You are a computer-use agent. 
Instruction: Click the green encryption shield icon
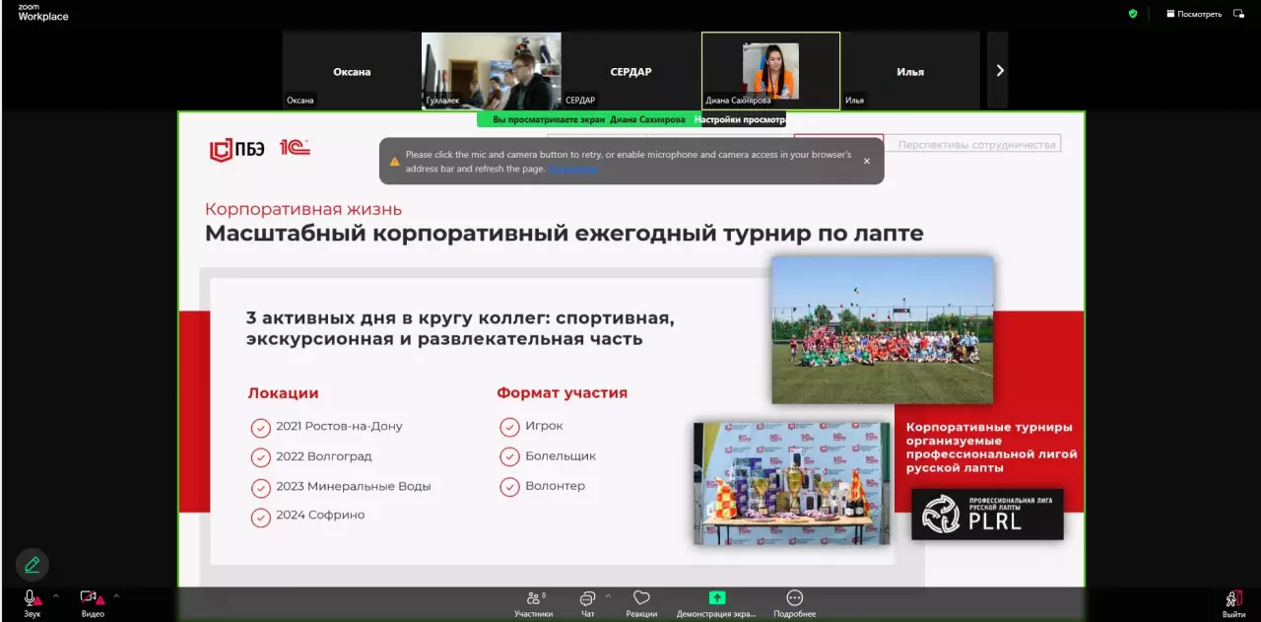point(1133,14)
